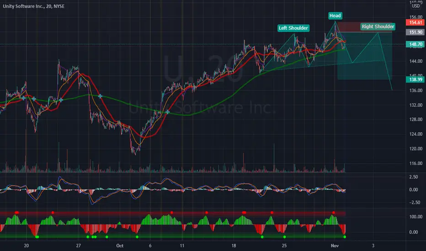Screen dimensions: 426x251
Task: Select the Right Shoulder pattern label
Action: [x=378, y=26]
